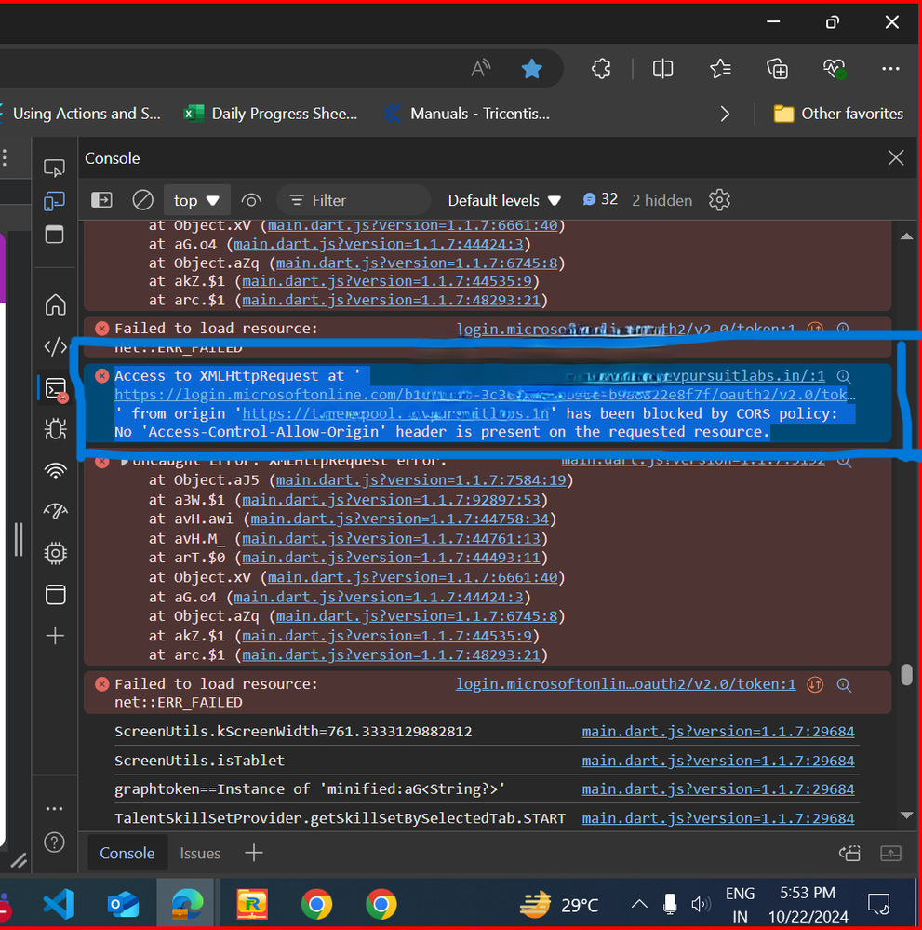The height and width of the screenshot is (930, 922).
Task: Toggle the DevTools activity bar dock icon
Action: click(55, 235)
